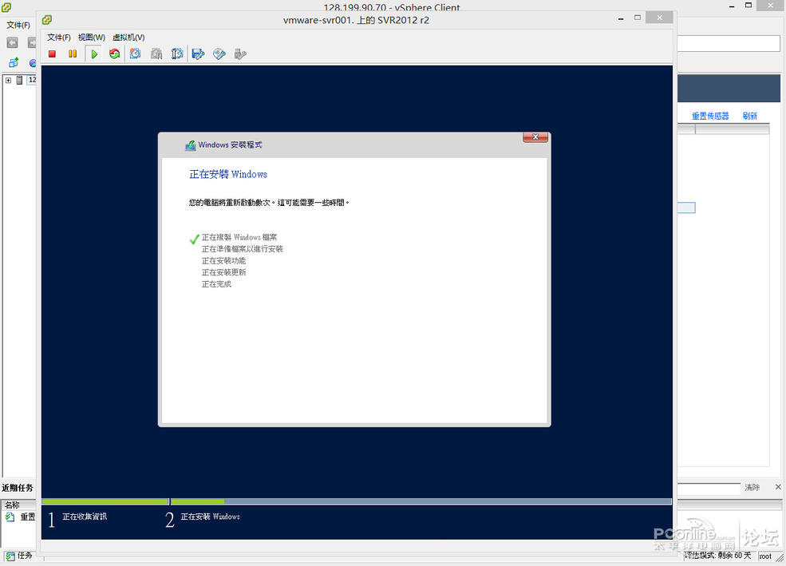Click the text 正在安裝更新

[x=223, y=272]
